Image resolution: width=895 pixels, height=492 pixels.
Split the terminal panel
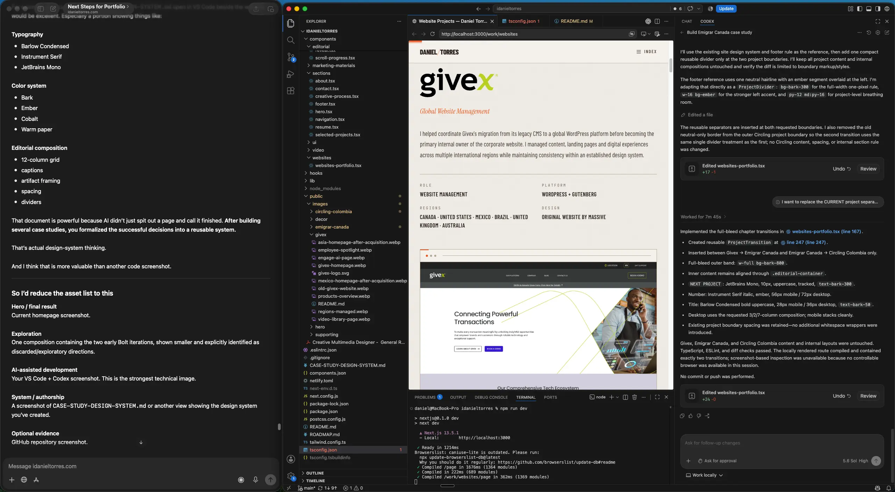[x=625, y=397]
